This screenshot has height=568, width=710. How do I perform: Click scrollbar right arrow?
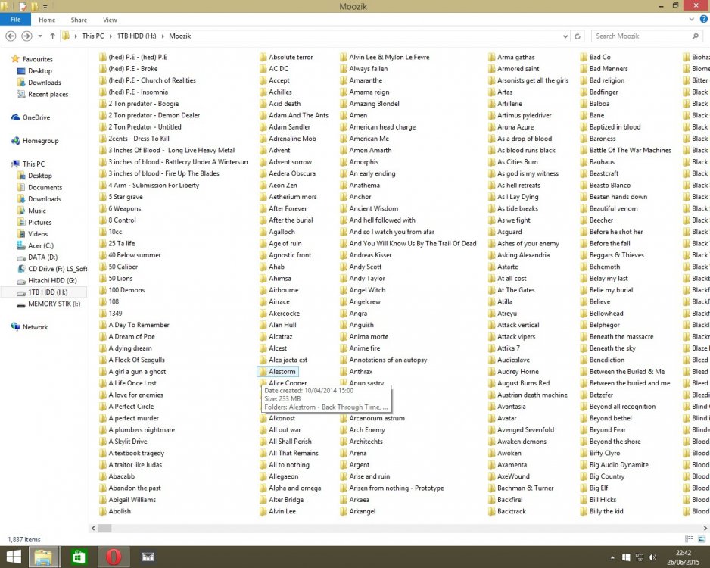pos(705,528)
